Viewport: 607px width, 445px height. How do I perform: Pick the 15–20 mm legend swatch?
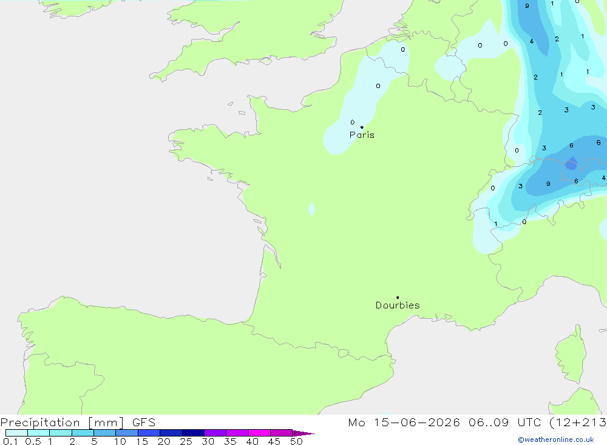point(149,433)
